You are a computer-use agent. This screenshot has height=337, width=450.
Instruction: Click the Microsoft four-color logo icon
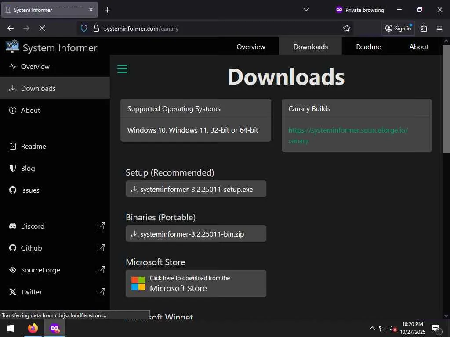(x=138, y=283)
